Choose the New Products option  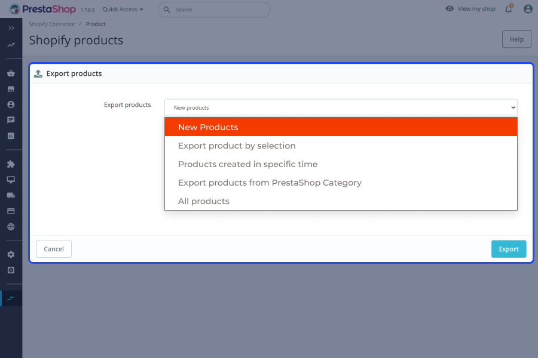tap(341, 127)
